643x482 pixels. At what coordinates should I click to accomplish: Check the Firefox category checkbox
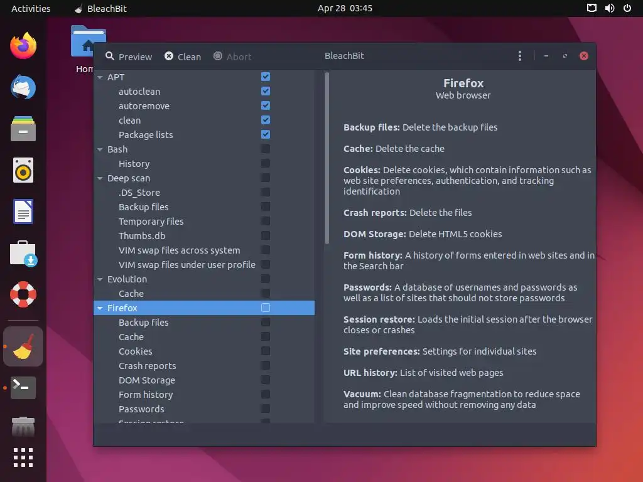point(266,308)
